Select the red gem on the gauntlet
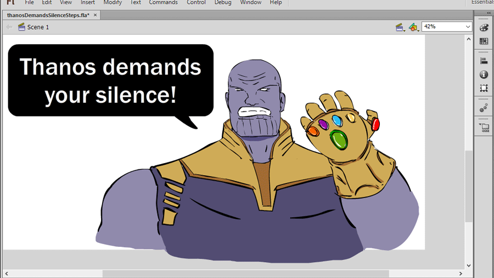 [x=375, y=124]
